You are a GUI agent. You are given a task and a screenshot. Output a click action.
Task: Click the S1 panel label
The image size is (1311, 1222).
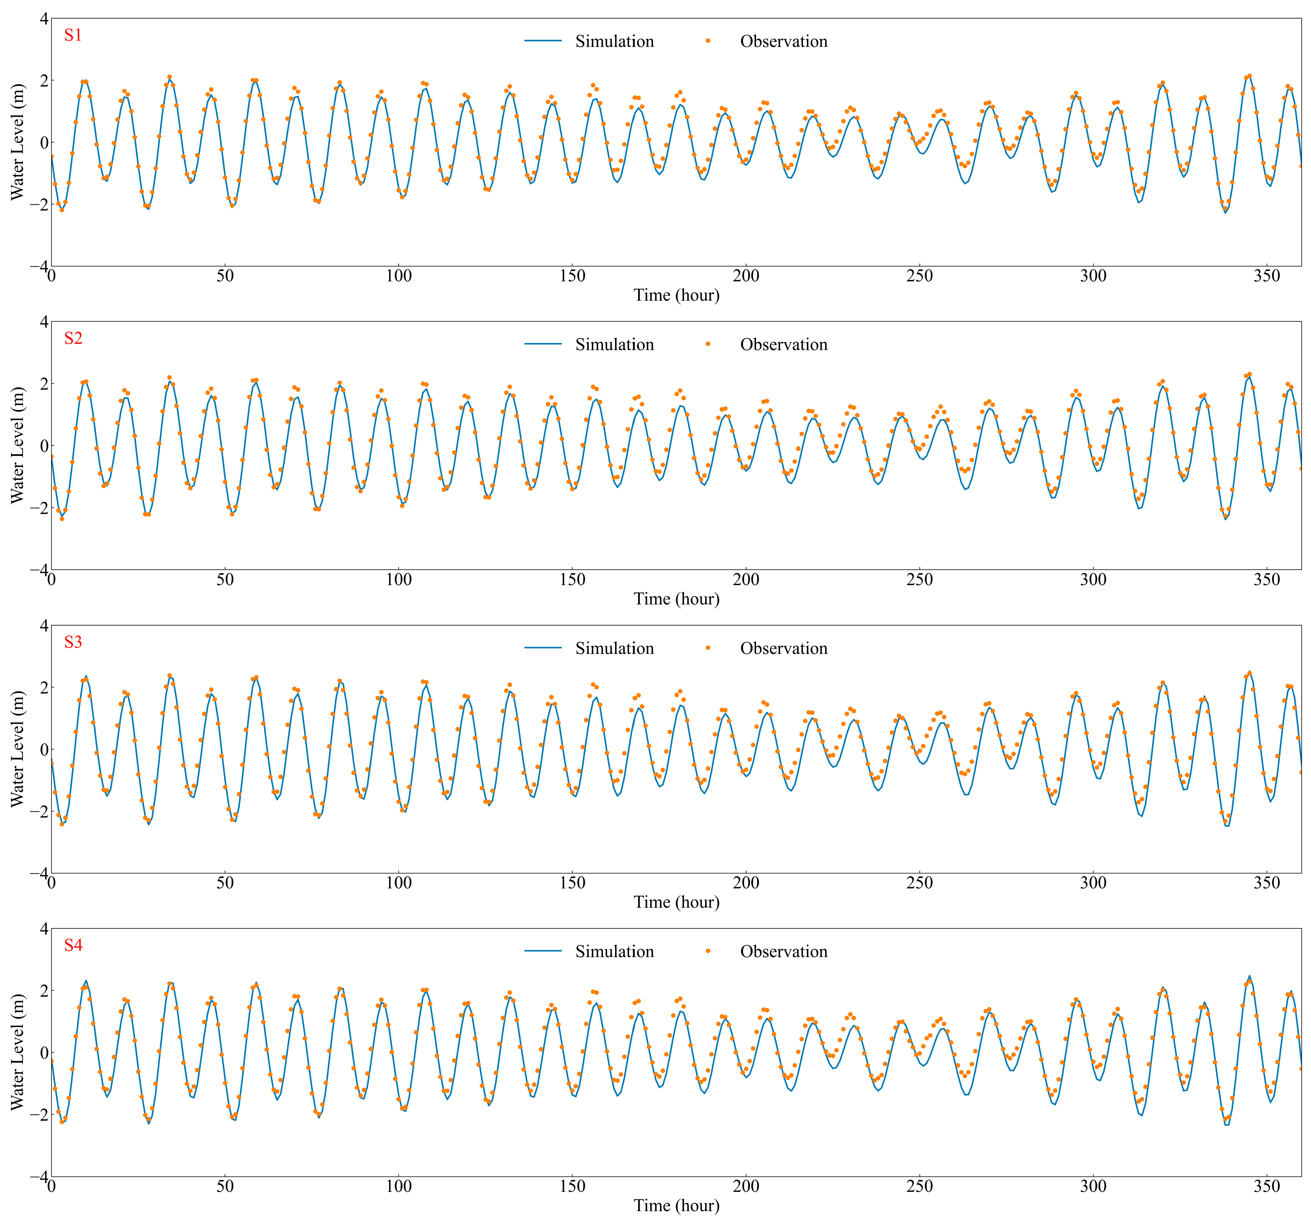tap(73, 35)
